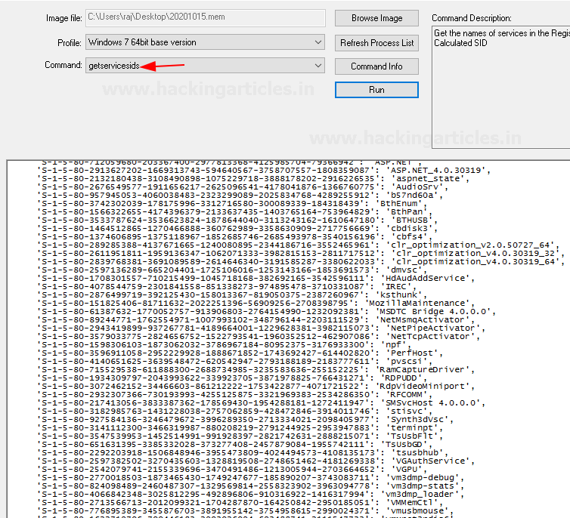Image resolution: width=570 pixels, height=518 pixels.
Task: Expand the Profile dropdown arrow
Action: click(318, 42)
